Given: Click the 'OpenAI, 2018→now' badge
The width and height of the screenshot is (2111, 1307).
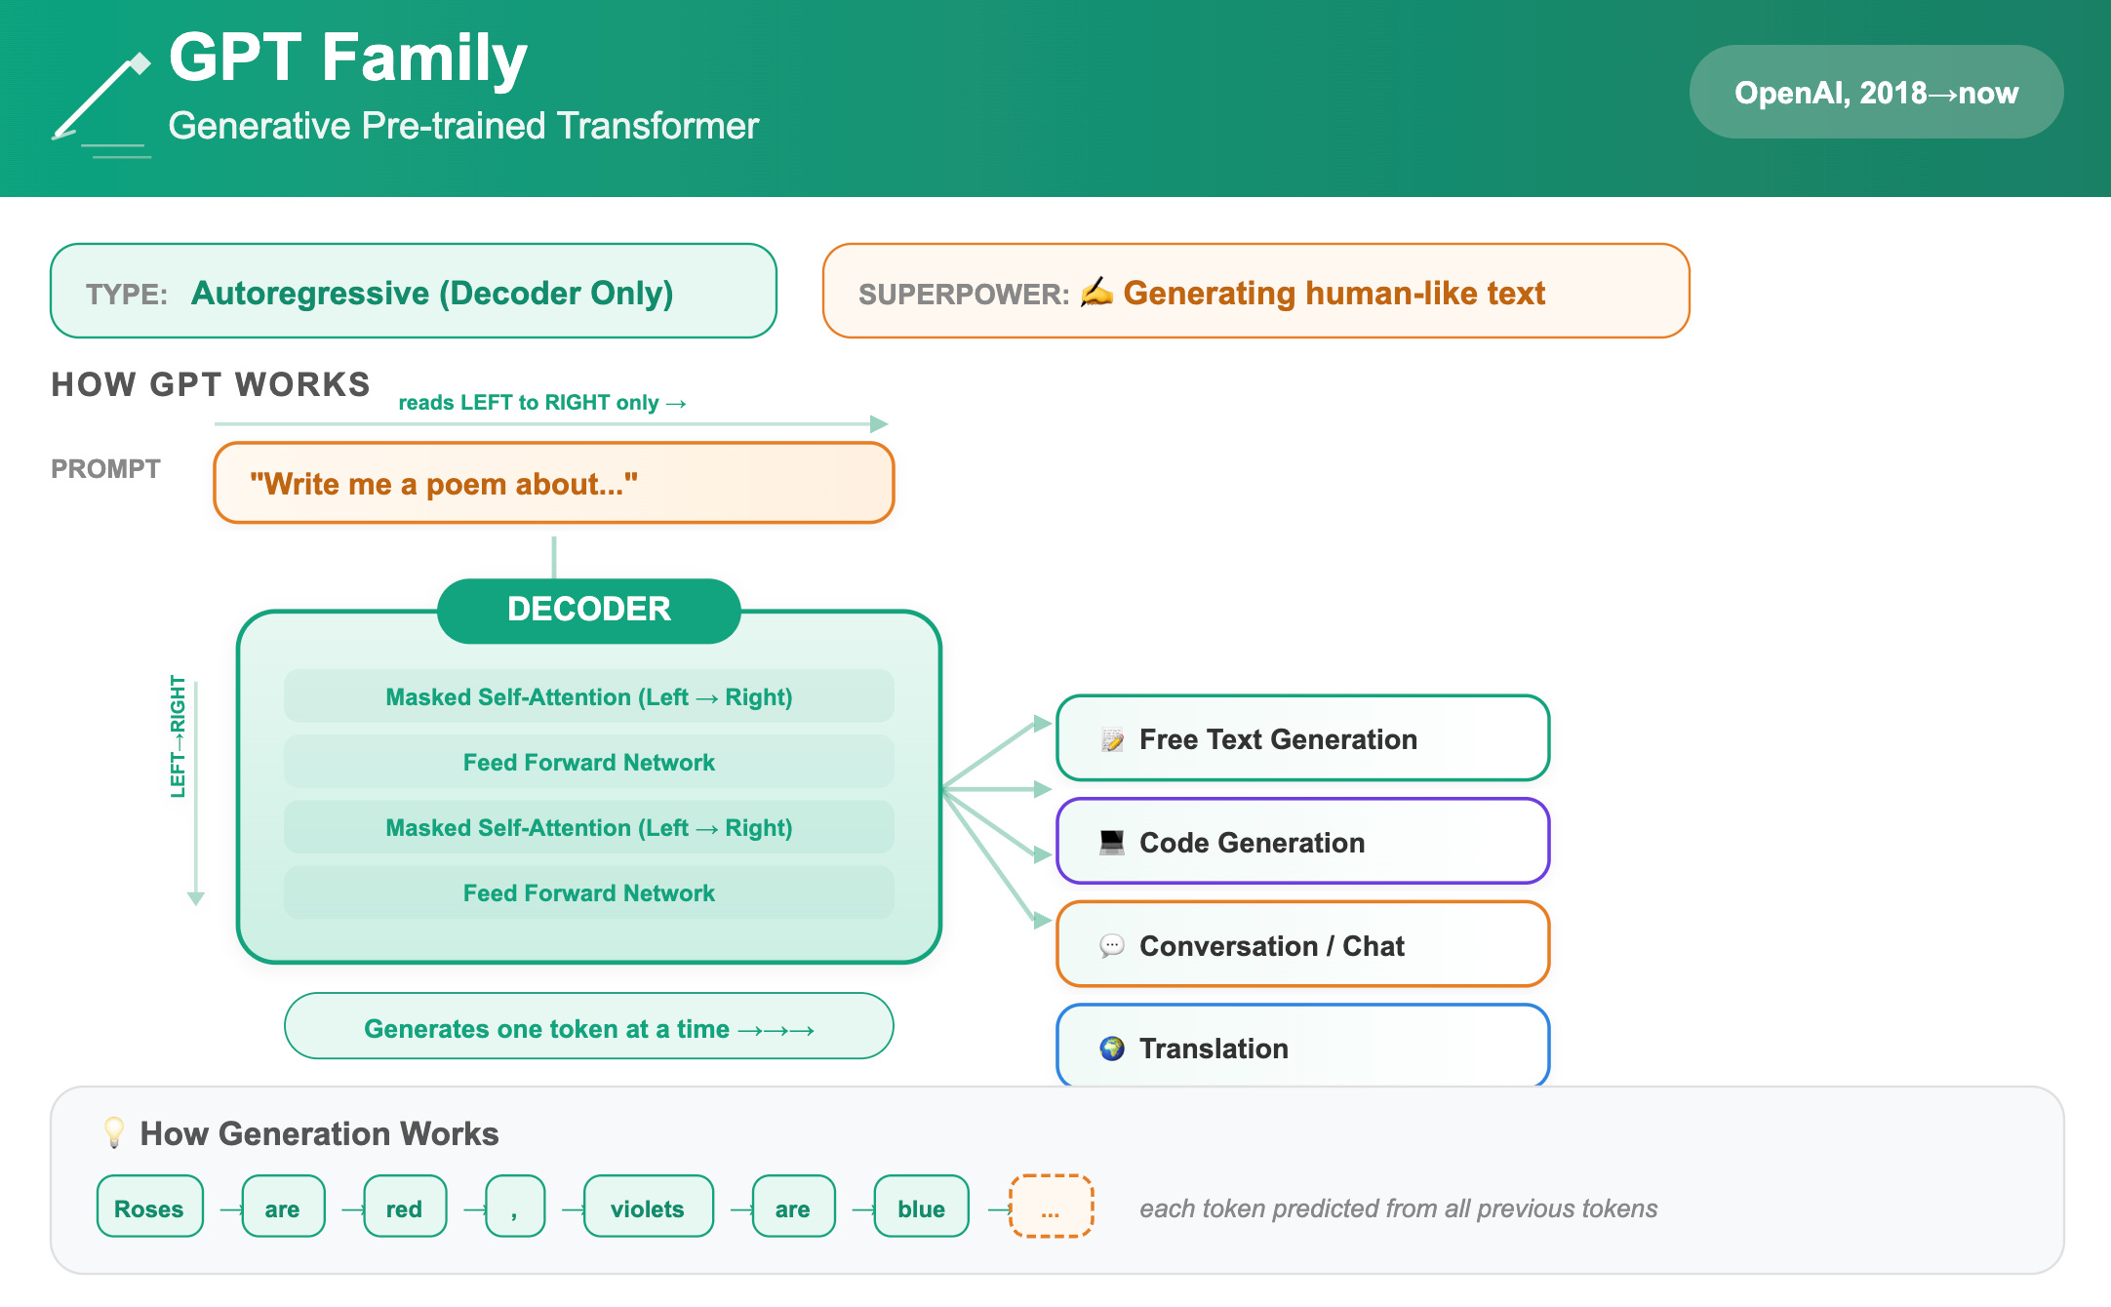Looking at the screenshot, I should [x=1876, y=93].
